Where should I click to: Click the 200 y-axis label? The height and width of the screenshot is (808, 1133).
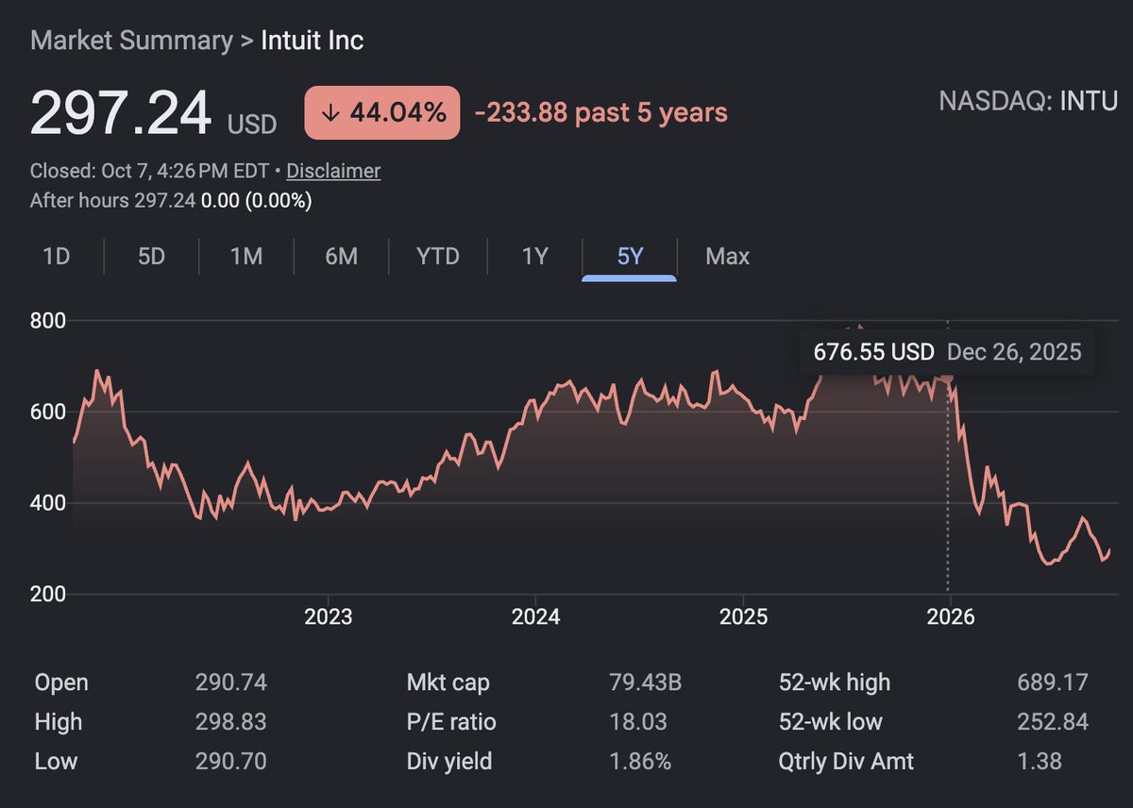[x=48, y=593]
